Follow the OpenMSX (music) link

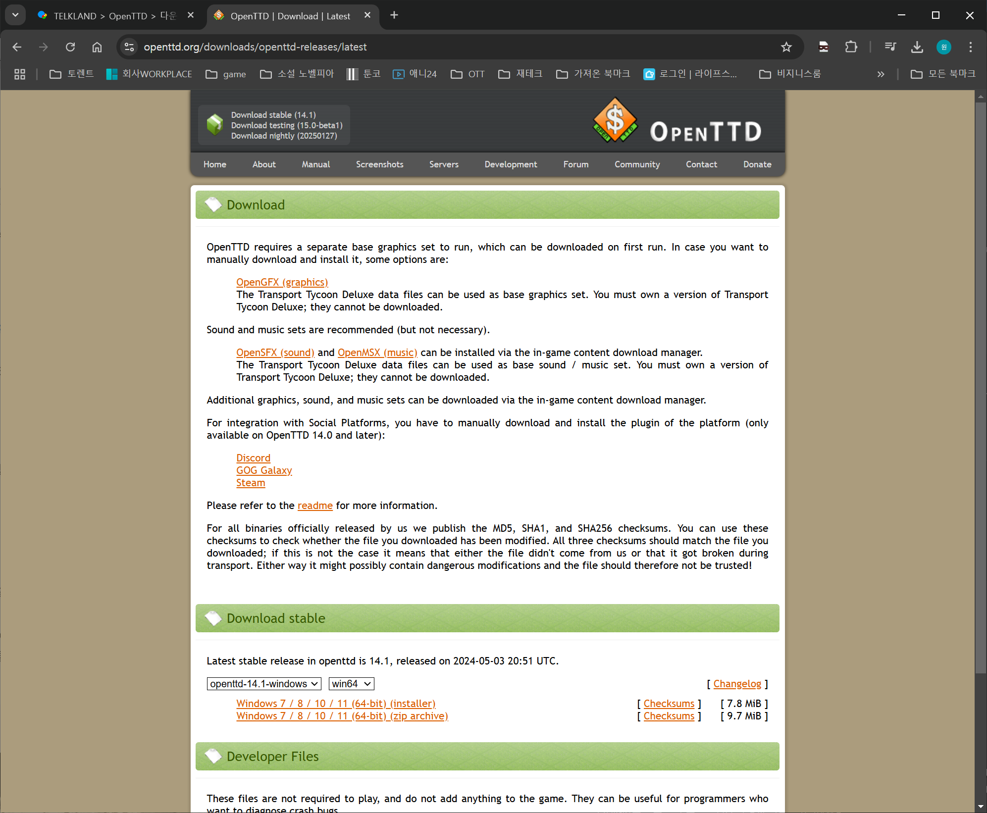coord(377,353)
